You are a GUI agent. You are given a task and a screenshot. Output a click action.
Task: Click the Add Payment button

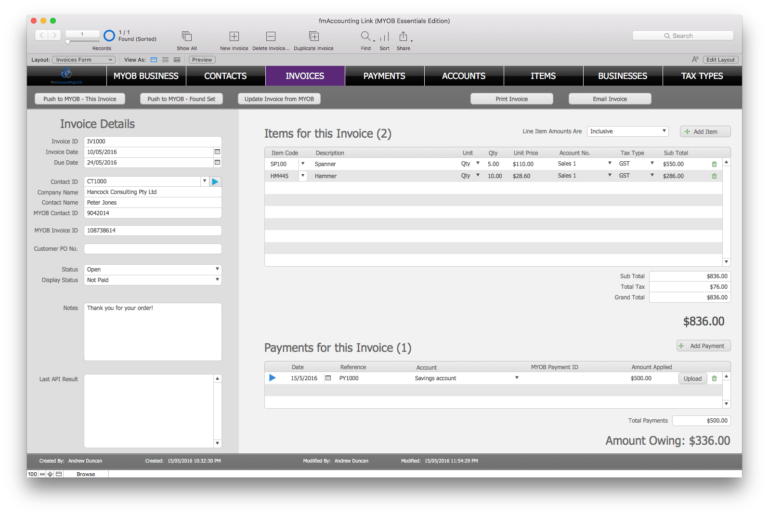pos(704,346)
